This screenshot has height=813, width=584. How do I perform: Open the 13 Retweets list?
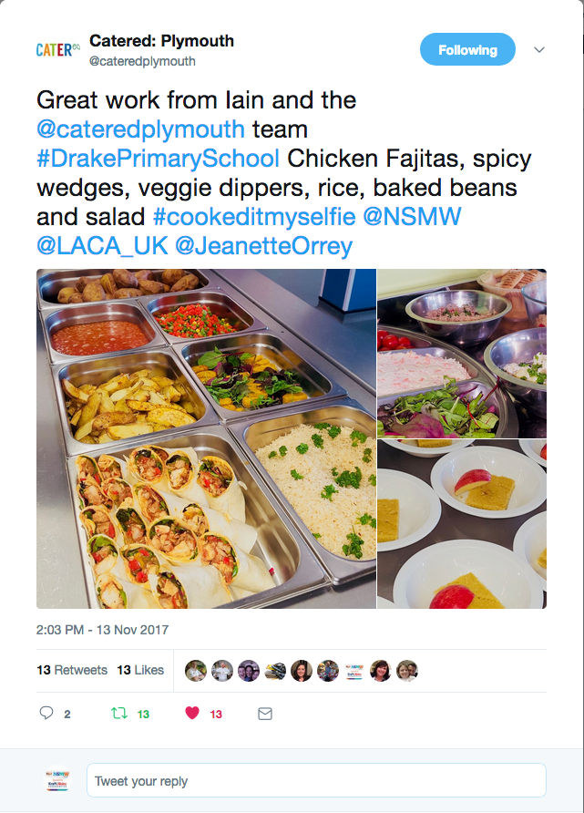(72, 670)
